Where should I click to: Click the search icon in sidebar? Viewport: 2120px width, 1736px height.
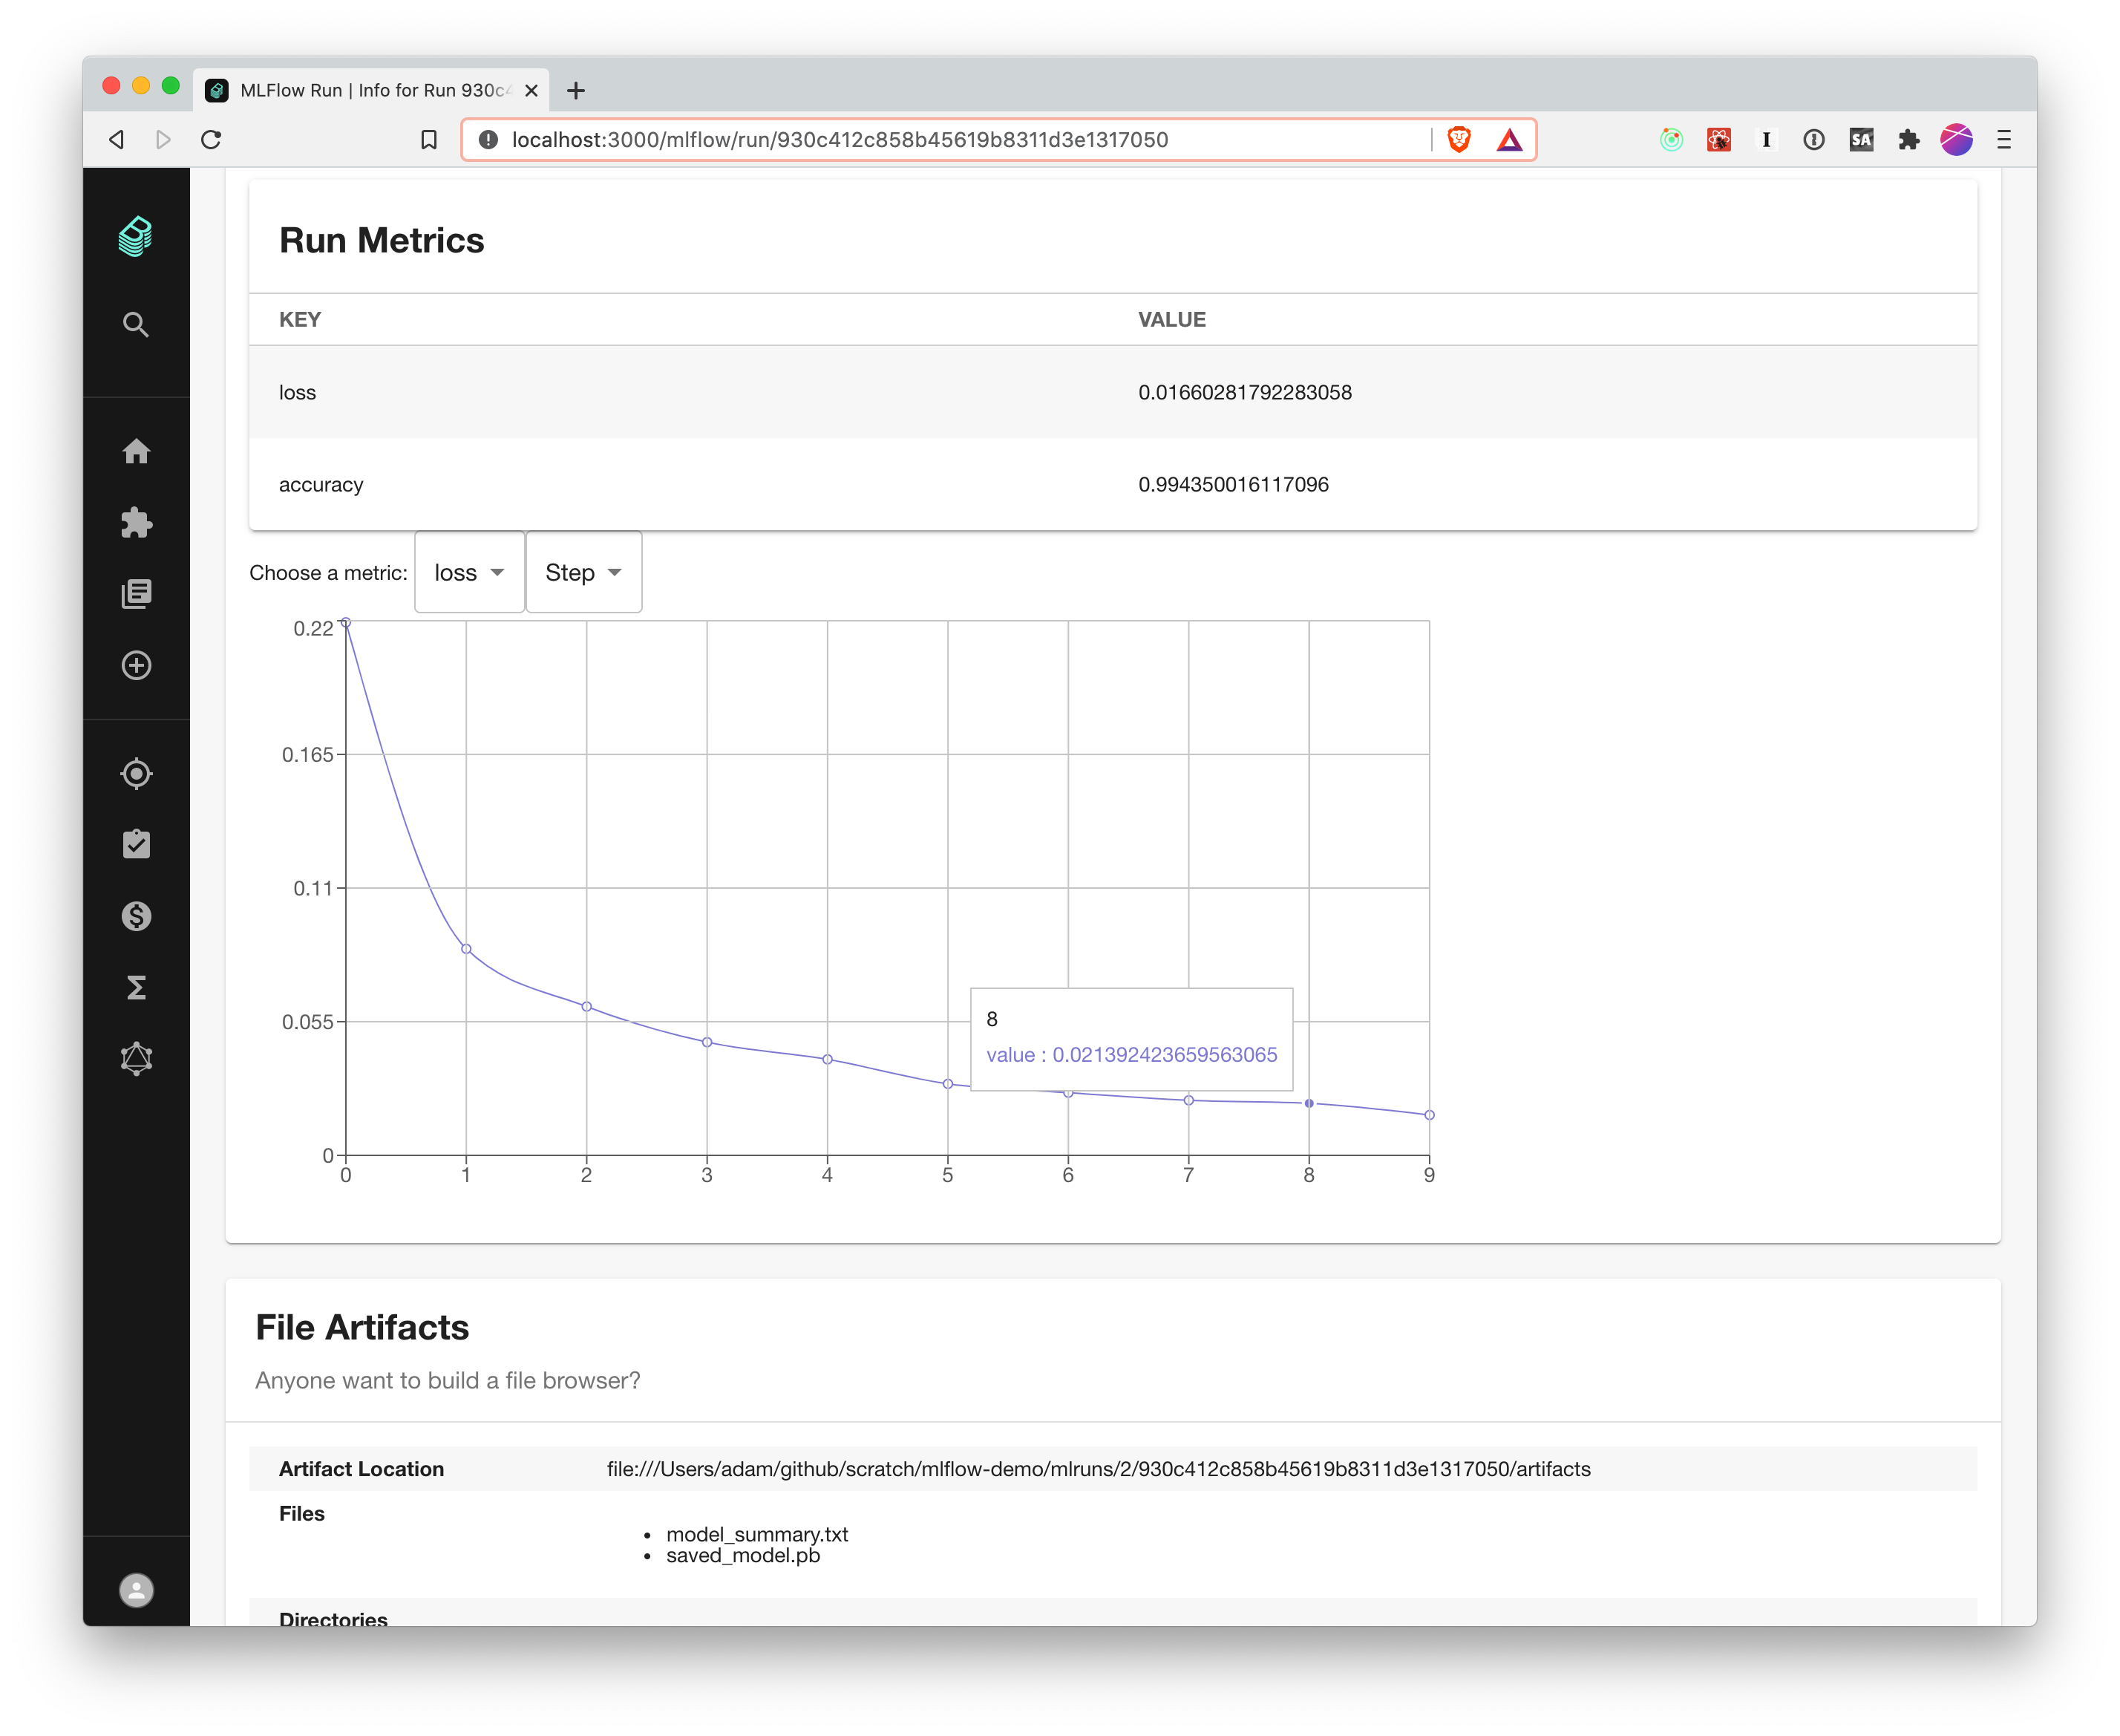point(136,324)
